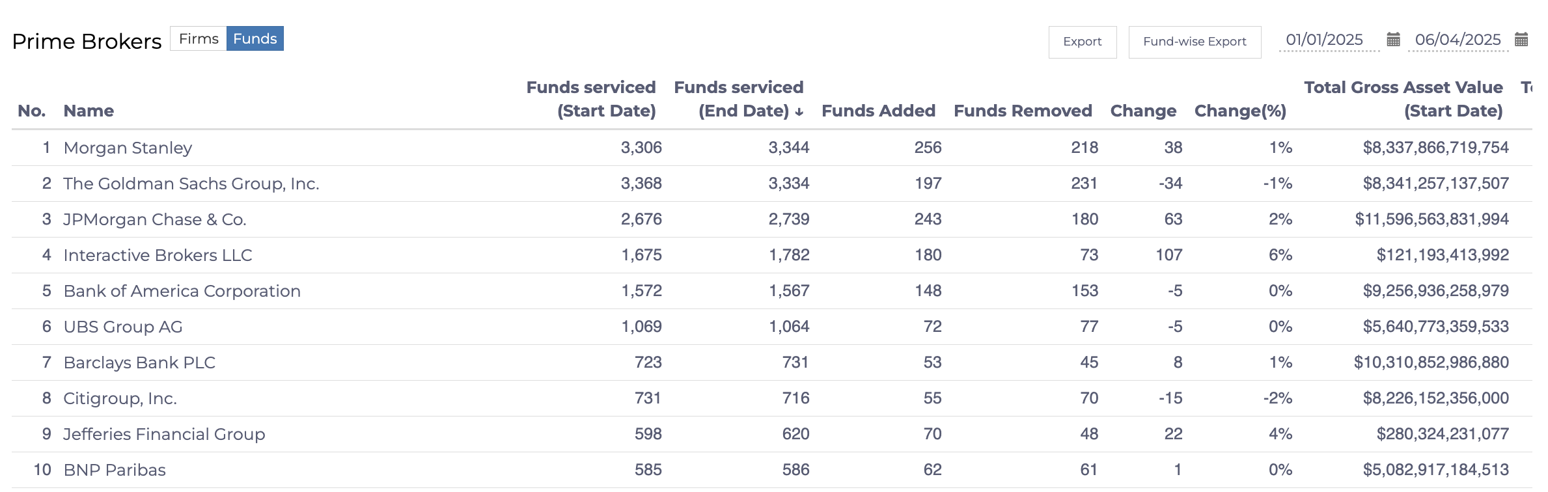Open the start date calendar icon

point(1393,40)
